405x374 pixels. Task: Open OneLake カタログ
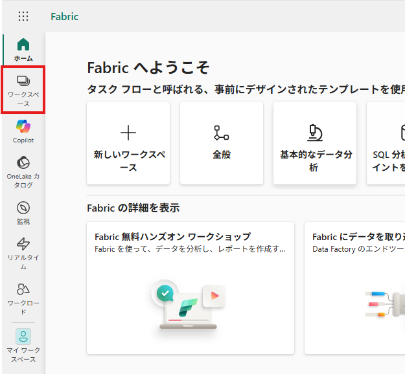(x=23, y=171)
